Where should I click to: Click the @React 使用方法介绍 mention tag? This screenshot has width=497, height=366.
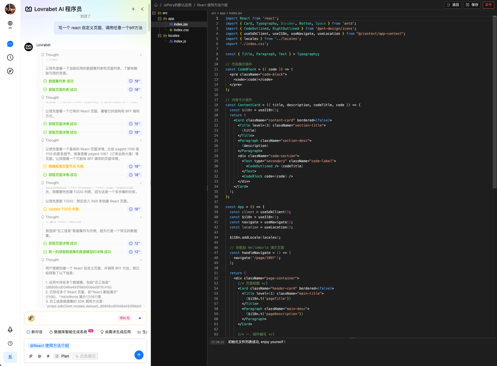pyautogui.click(x=50, y=346)
